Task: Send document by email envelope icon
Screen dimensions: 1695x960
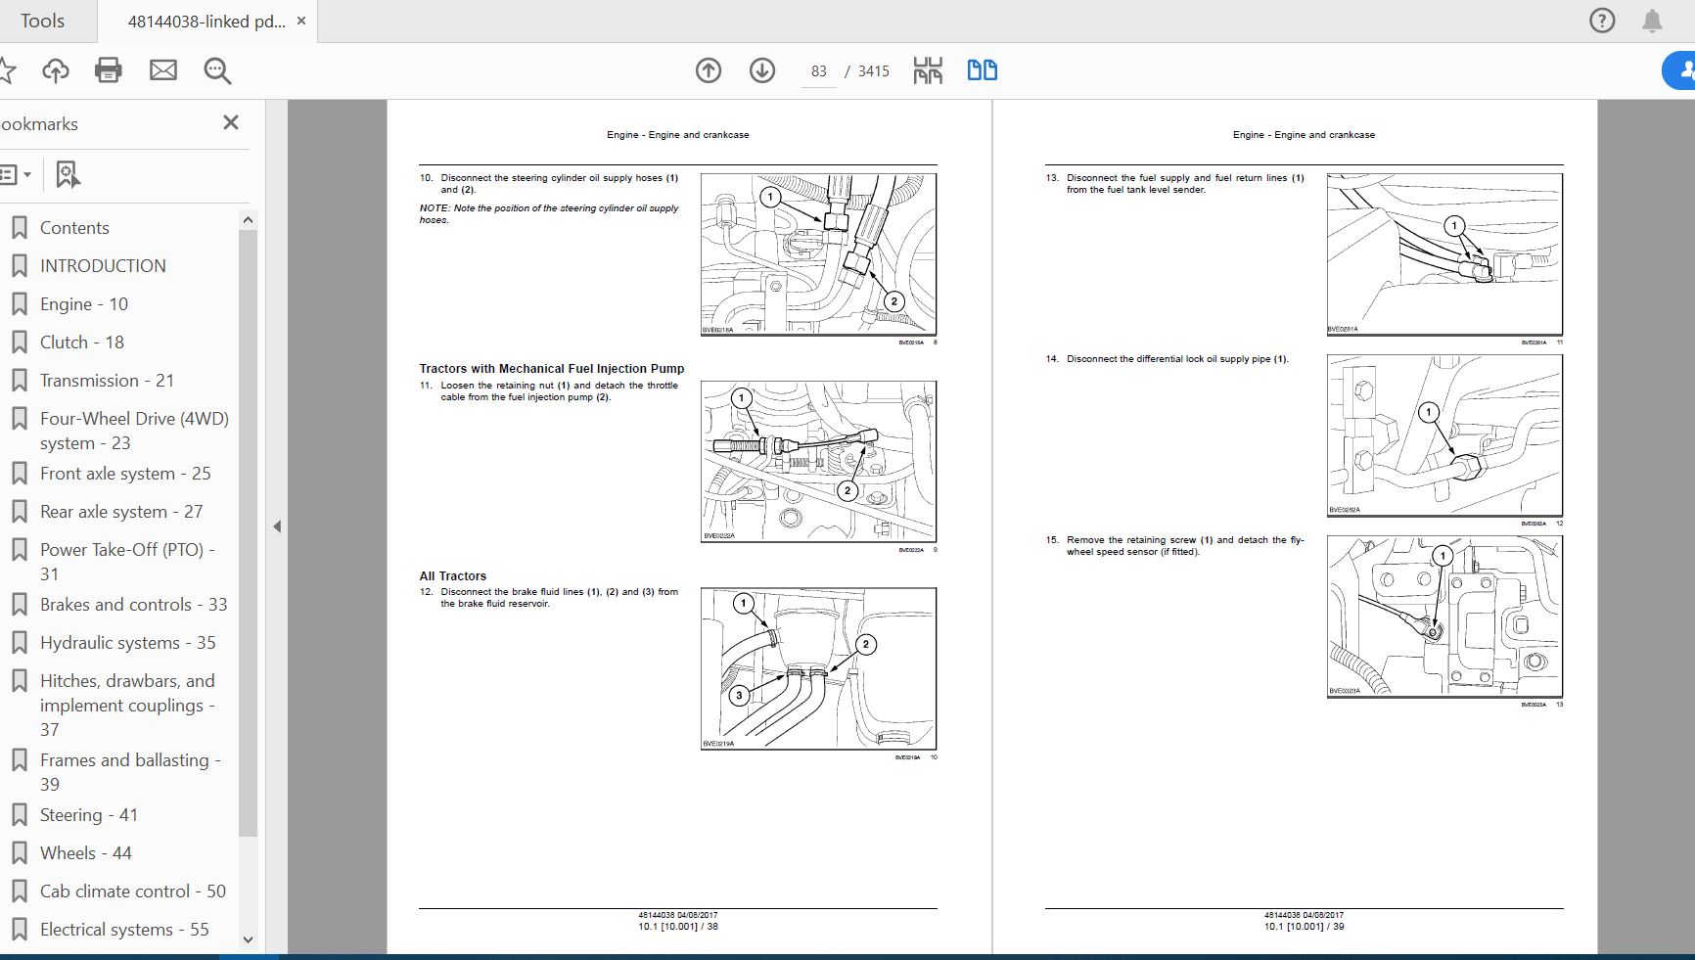Action: point(162,70)
